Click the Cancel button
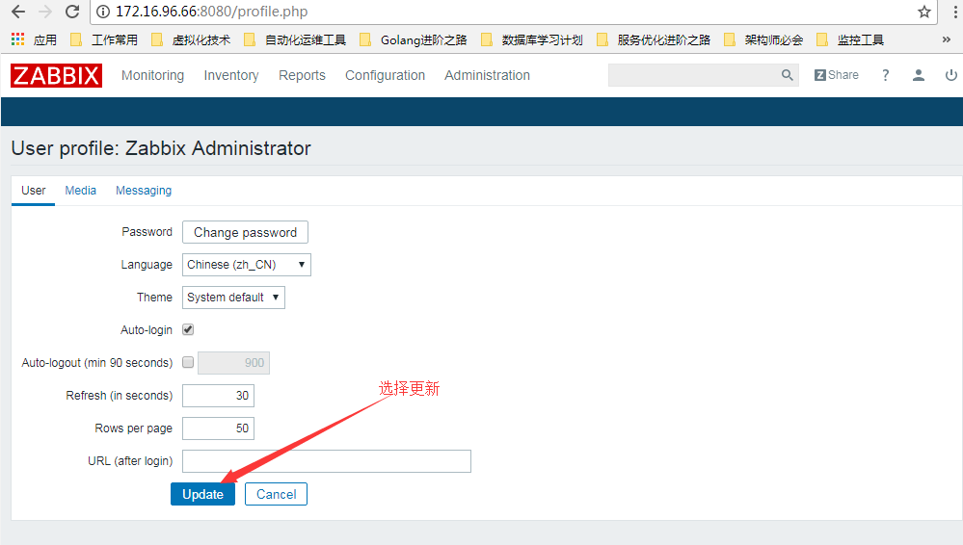Screen dimensions: 963x545 (276, 494)
